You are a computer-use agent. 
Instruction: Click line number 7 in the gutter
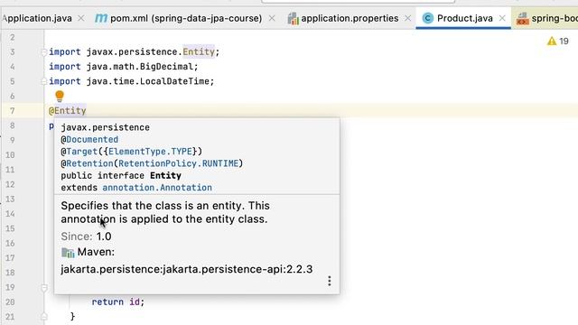(x=12, y=111)
